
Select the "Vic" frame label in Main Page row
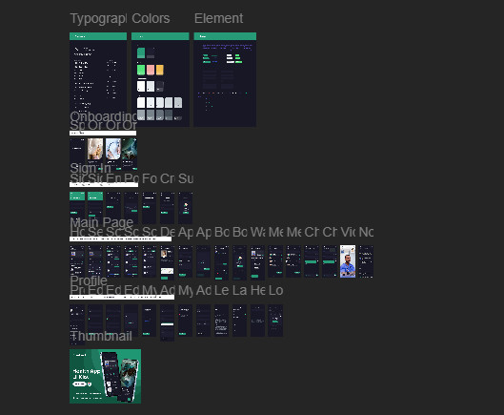[x=348, y=232]
